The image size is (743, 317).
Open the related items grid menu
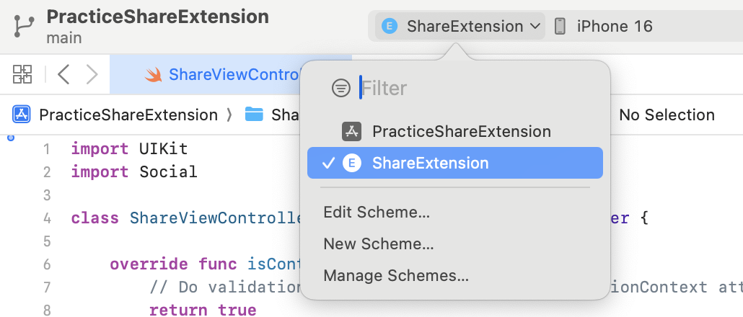coord(22,73)
